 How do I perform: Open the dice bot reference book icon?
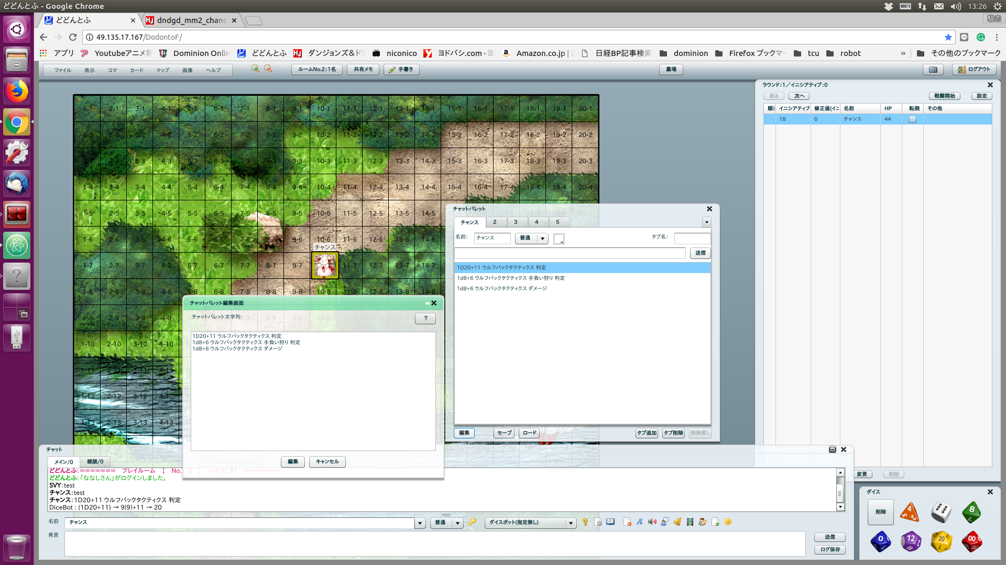610,522
